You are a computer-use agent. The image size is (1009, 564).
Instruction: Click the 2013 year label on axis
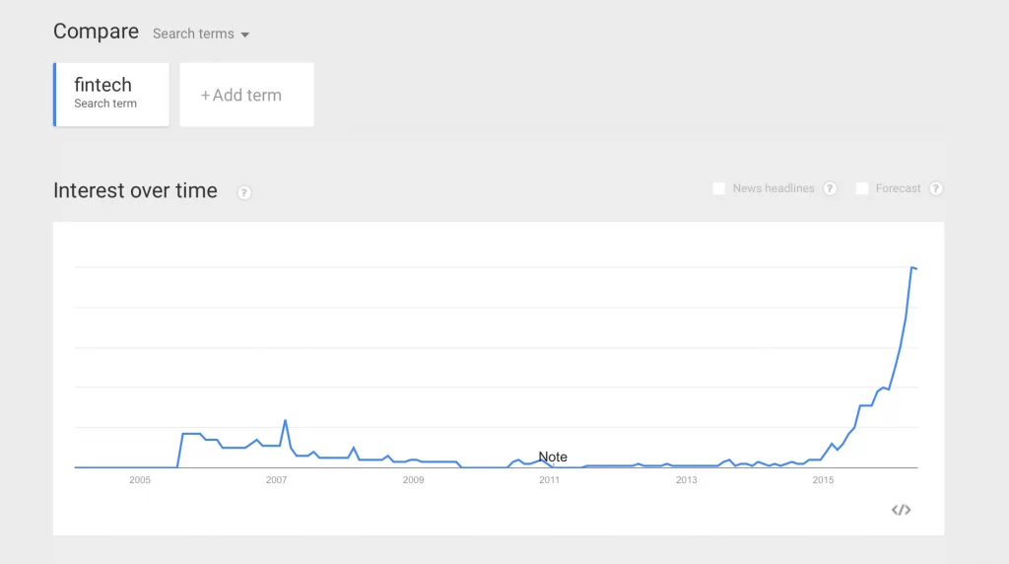[686, 480]
